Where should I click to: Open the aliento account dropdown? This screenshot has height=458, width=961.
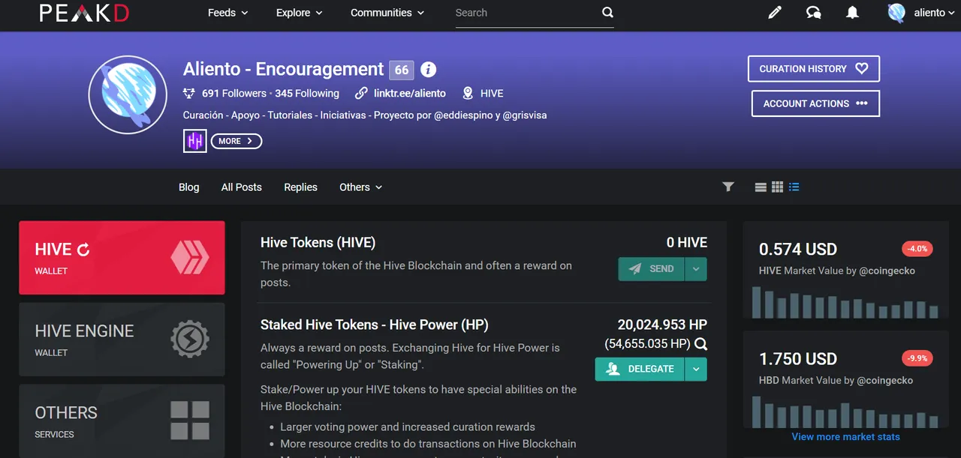935,13
